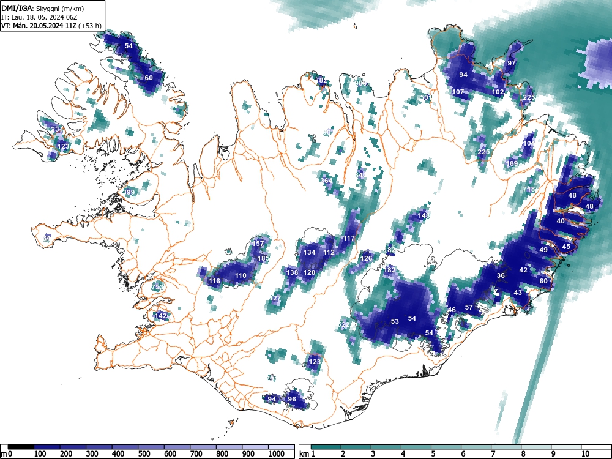Click the '364' visibility value
Image resolution: width=612 pixels, height=459 pixels.
327,181
